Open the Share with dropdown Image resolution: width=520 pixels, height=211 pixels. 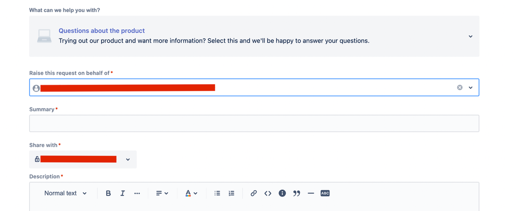coord(83,160)
